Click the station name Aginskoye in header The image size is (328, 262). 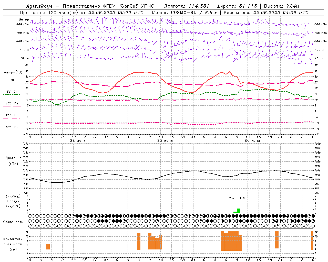39,6
